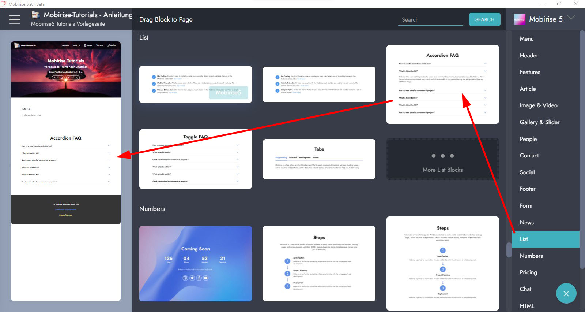Click the Mobirise 5 theme logo
This screenshot has height=312, width=585.
pyautogui.click(x=520, y=19)
